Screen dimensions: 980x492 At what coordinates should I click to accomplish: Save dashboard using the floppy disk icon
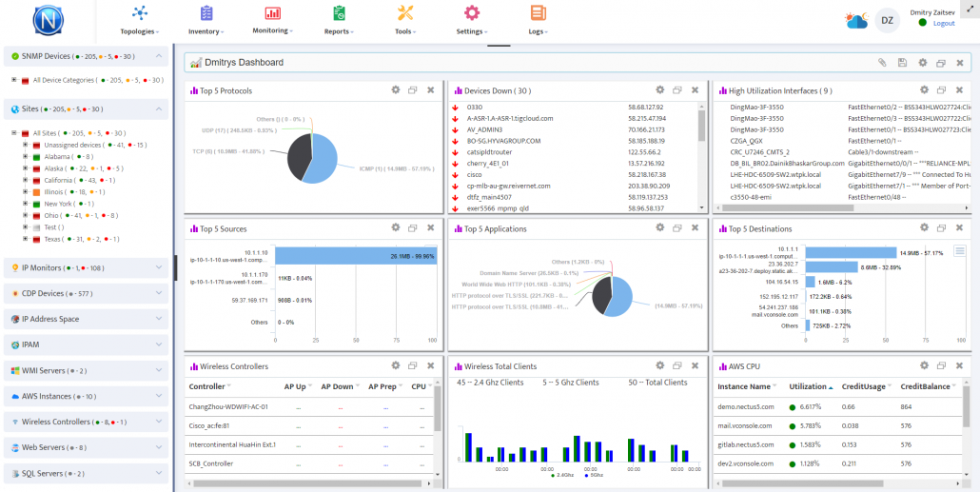[x=902, y=63]
